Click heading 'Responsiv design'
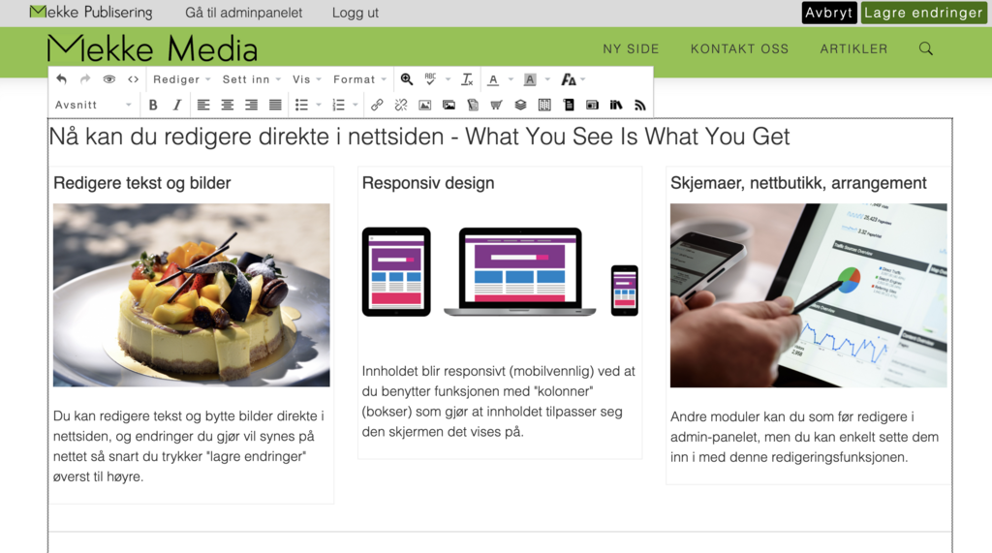The image size is (992, 553). point(427,183)
